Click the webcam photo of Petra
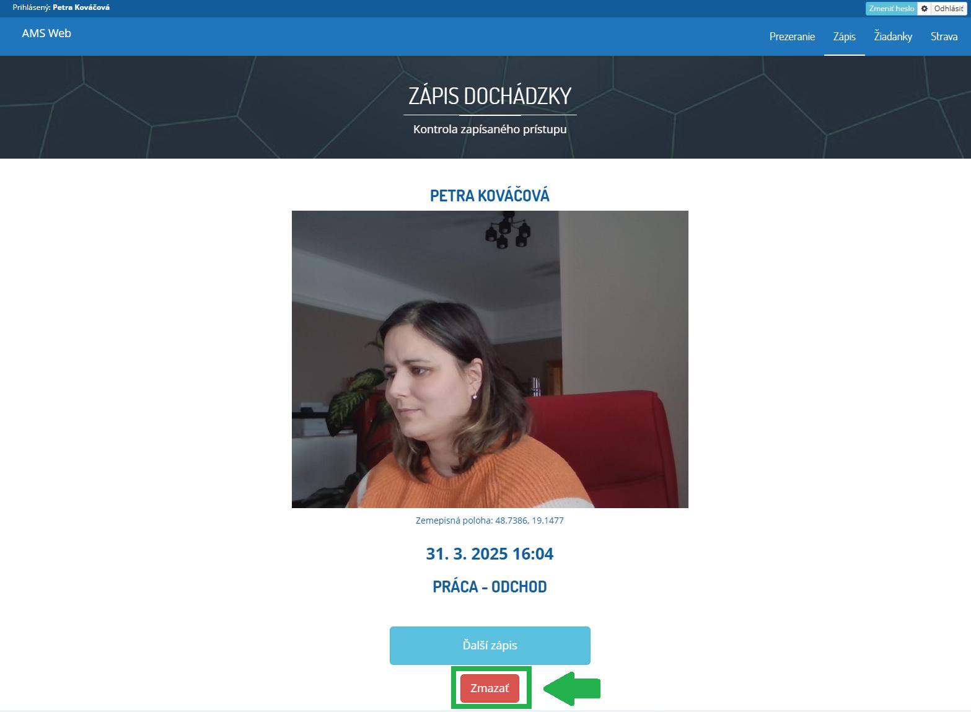The image size is (971, 712). (490, 358)
